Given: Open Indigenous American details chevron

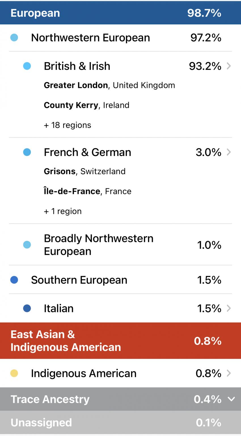Looking at the screenshot, I should 229,373.
